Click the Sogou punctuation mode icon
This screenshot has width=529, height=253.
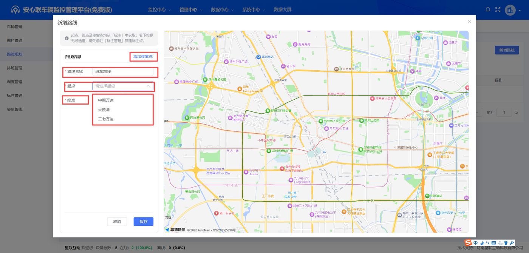pyautogui.click(x=487, y=242)
